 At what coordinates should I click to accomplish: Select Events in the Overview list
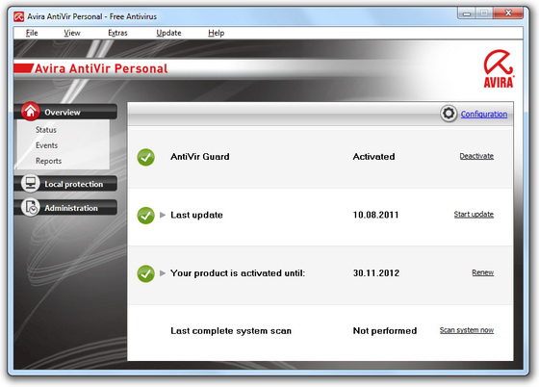tap(46, 145)
